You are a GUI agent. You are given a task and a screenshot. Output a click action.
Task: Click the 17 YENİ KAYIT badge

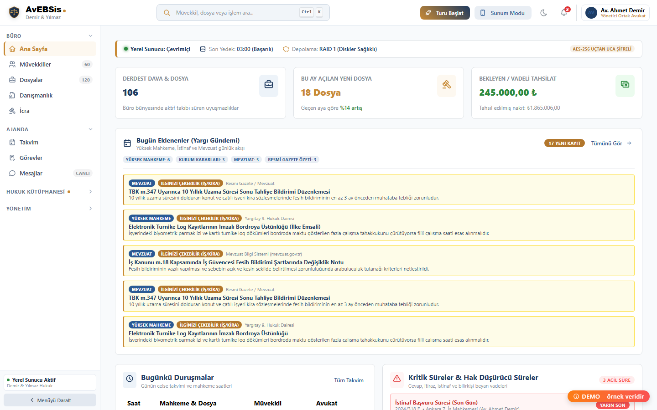(564, 143)
